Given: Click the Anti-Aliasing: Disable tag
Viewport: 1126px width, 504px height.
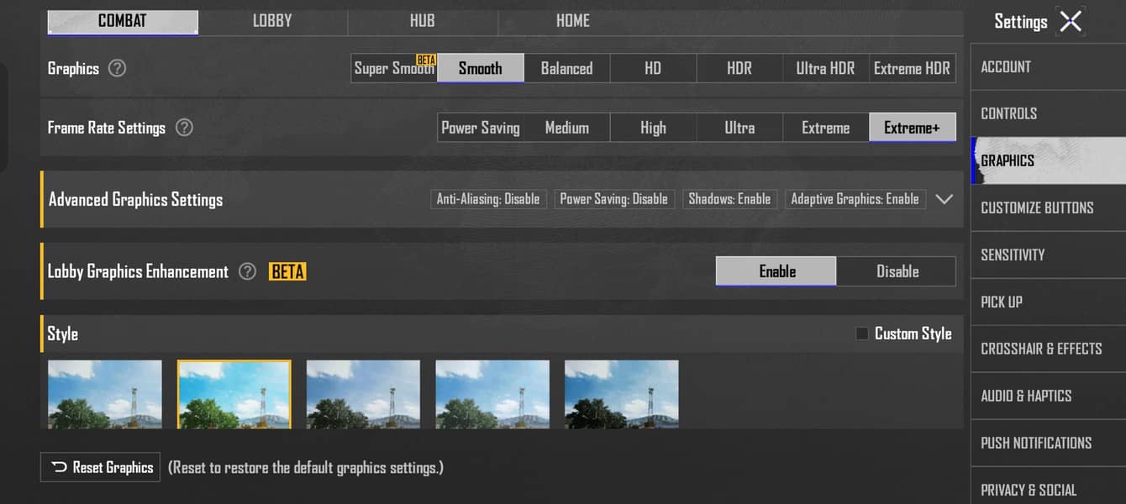Looking at the screenshot, I should pos(488,199).
